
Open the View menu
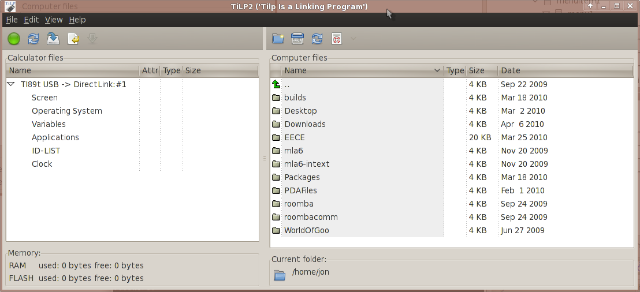click(x=54, y=20)
